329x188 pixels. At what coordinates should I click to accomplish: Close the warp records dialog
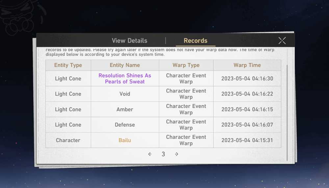tap(282, 40)
